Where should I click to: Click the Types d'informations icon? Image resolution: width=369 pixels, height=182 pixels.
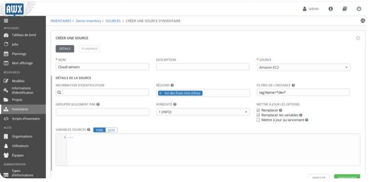pyautogui.click(x=6, y=175)
